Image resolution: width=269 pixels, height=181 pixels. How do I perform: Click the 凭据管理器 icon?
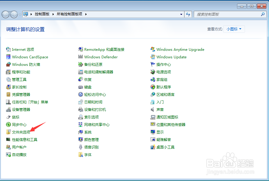coord(8,95)
